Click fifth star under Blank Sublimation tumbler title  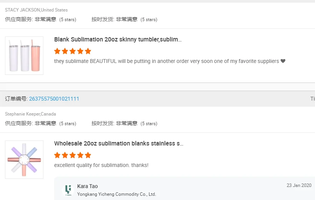click(88, 51)
